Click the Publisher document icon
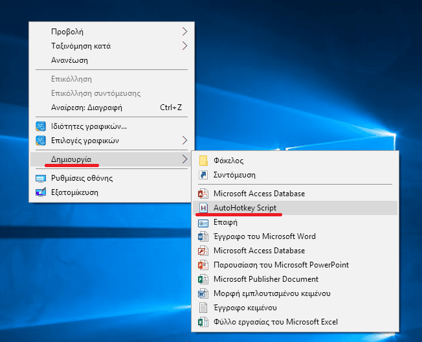 (203, 279)
